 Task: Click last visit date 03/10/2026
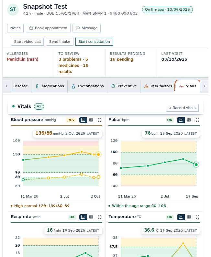coord(174,59)
